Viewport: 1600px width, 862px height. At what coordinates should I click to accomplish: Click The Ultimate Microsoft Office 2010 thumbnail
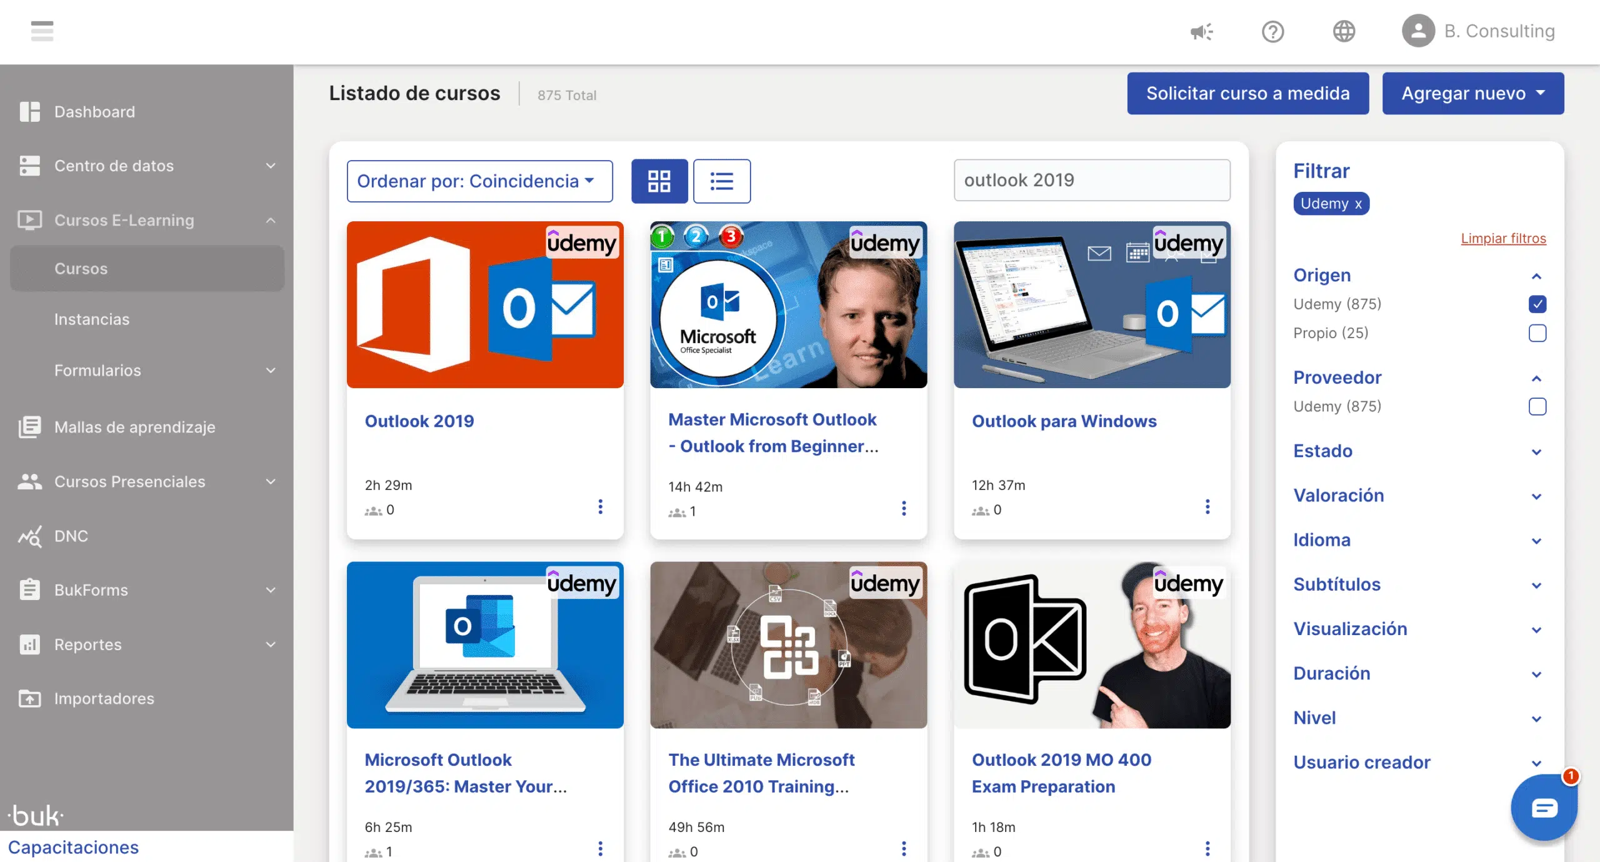pos(788,644)
